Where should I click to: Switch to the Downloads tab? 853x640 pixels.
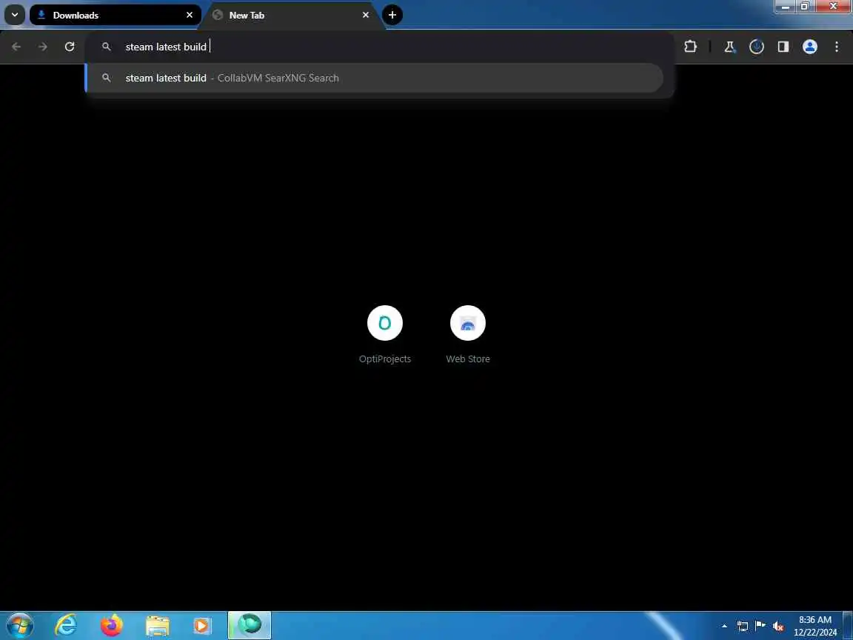tap(116, 16)
